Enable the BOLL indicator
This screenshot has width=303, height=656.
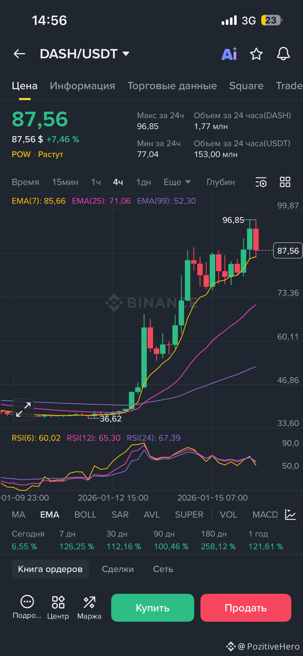click(x=85, y=514)
